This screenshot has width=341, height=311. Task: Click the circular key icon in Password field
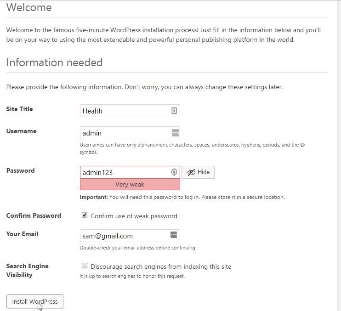[174, 172]
